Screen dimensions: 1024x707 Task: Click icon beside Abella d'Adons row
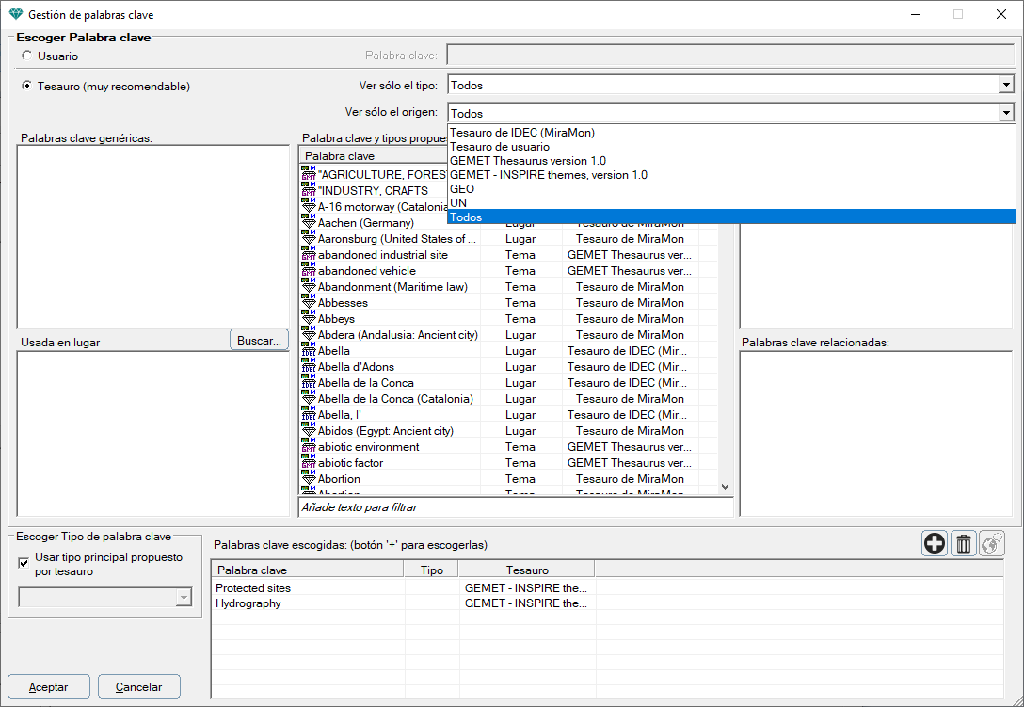pos(309,366)
